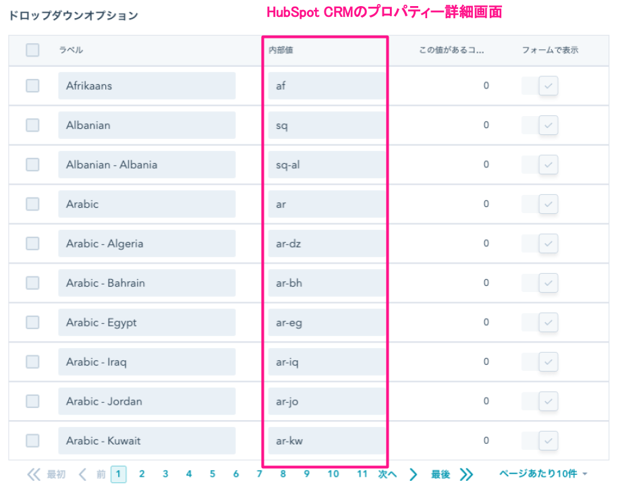Select the header select-all checkbox
Screen dimensions: 620x493
pyautogui.click(x=32, y=50)
